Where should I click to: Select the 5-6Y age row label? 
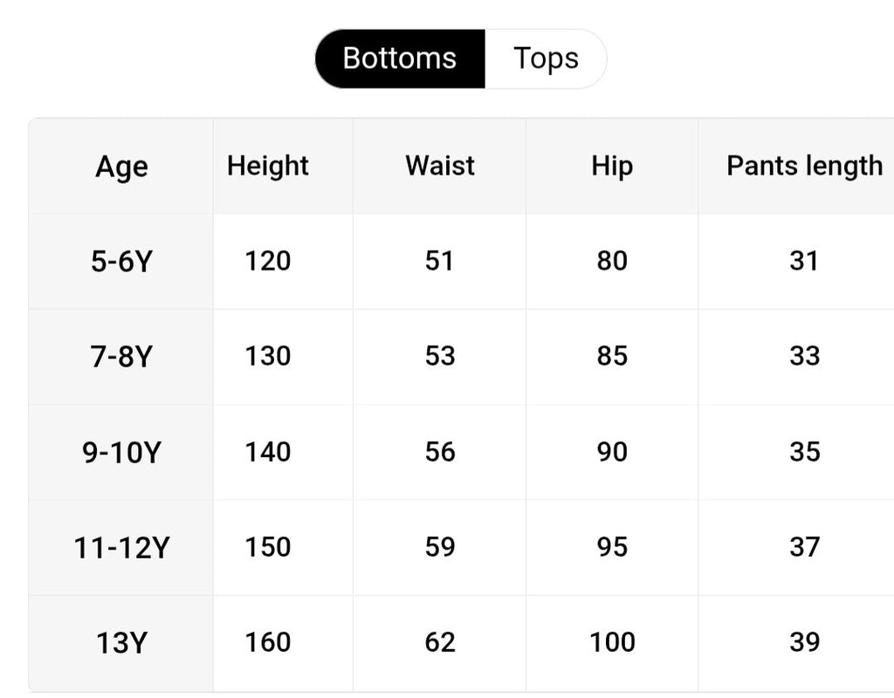[121, 262]
